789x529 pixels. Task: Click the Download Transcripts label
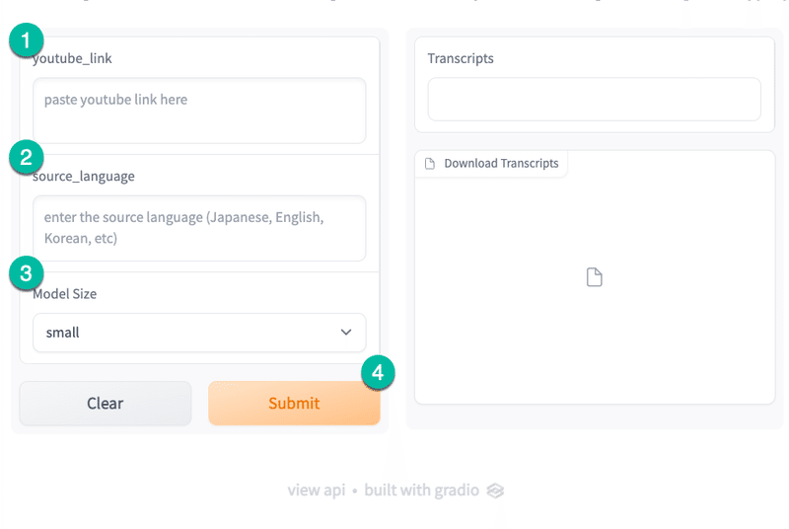tap(501, 164)
